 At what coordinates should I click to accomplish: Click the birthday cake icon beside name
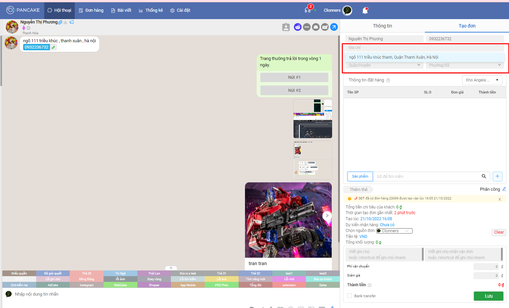pyautogui.click(x=66, y=22)
